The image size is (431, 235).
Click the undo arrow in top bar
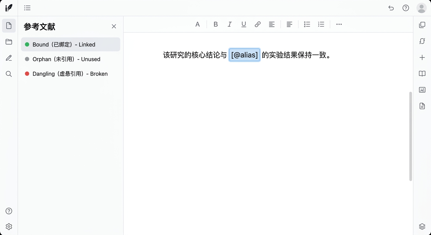[391, 8]
